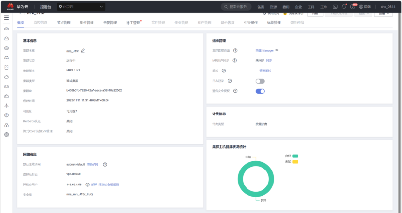Click help icon beside 通信安全授权

pyautogui.click(x=235, y=91)
